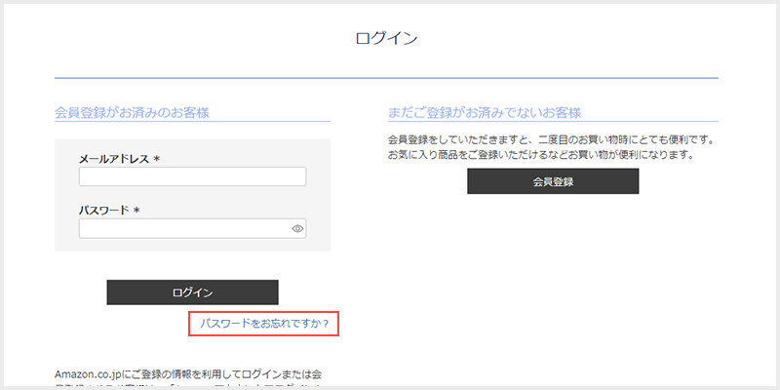Click the メールアドレス input field
Image resolution: width=780 pixels, height=390 pixels.
[x=192, y=176]
